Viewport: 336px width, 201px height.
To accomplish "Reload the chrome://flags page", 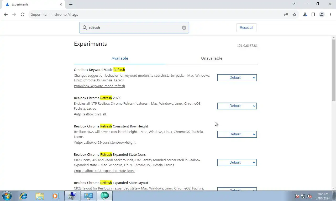I will pos(23,15).
